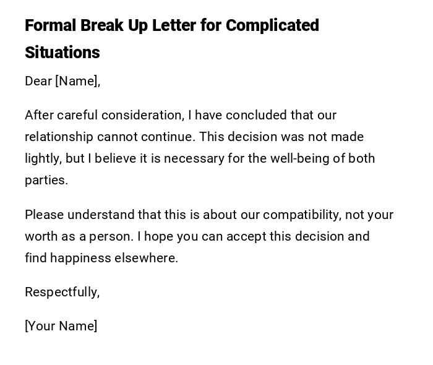Click the word "Complicated" in the title
This screenshot has width=433, height=365.
(x=272, y=25)
